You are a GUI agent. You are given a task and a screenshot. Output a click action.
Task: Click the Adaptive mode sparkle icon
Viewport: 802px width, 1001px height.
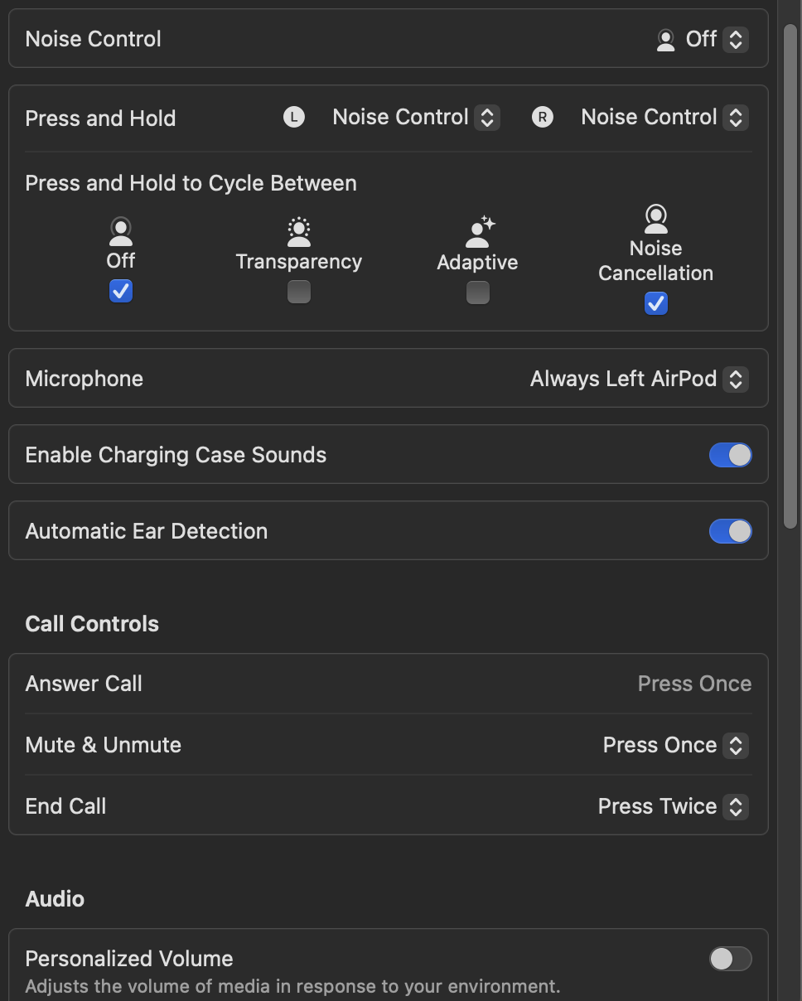479,233
